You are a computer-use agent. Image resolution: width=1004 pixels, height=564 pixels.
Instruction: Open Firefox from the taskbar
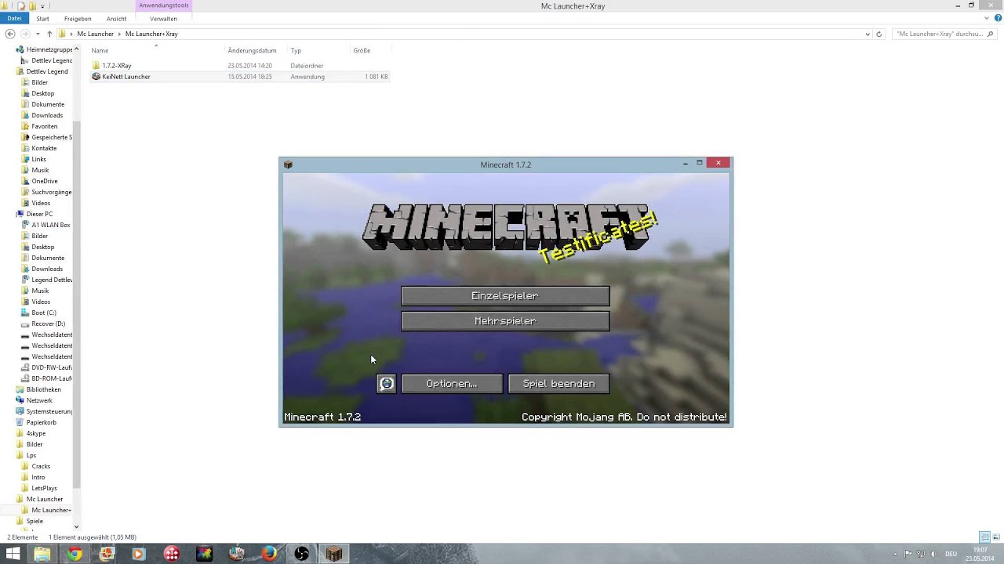coord(269,554)
